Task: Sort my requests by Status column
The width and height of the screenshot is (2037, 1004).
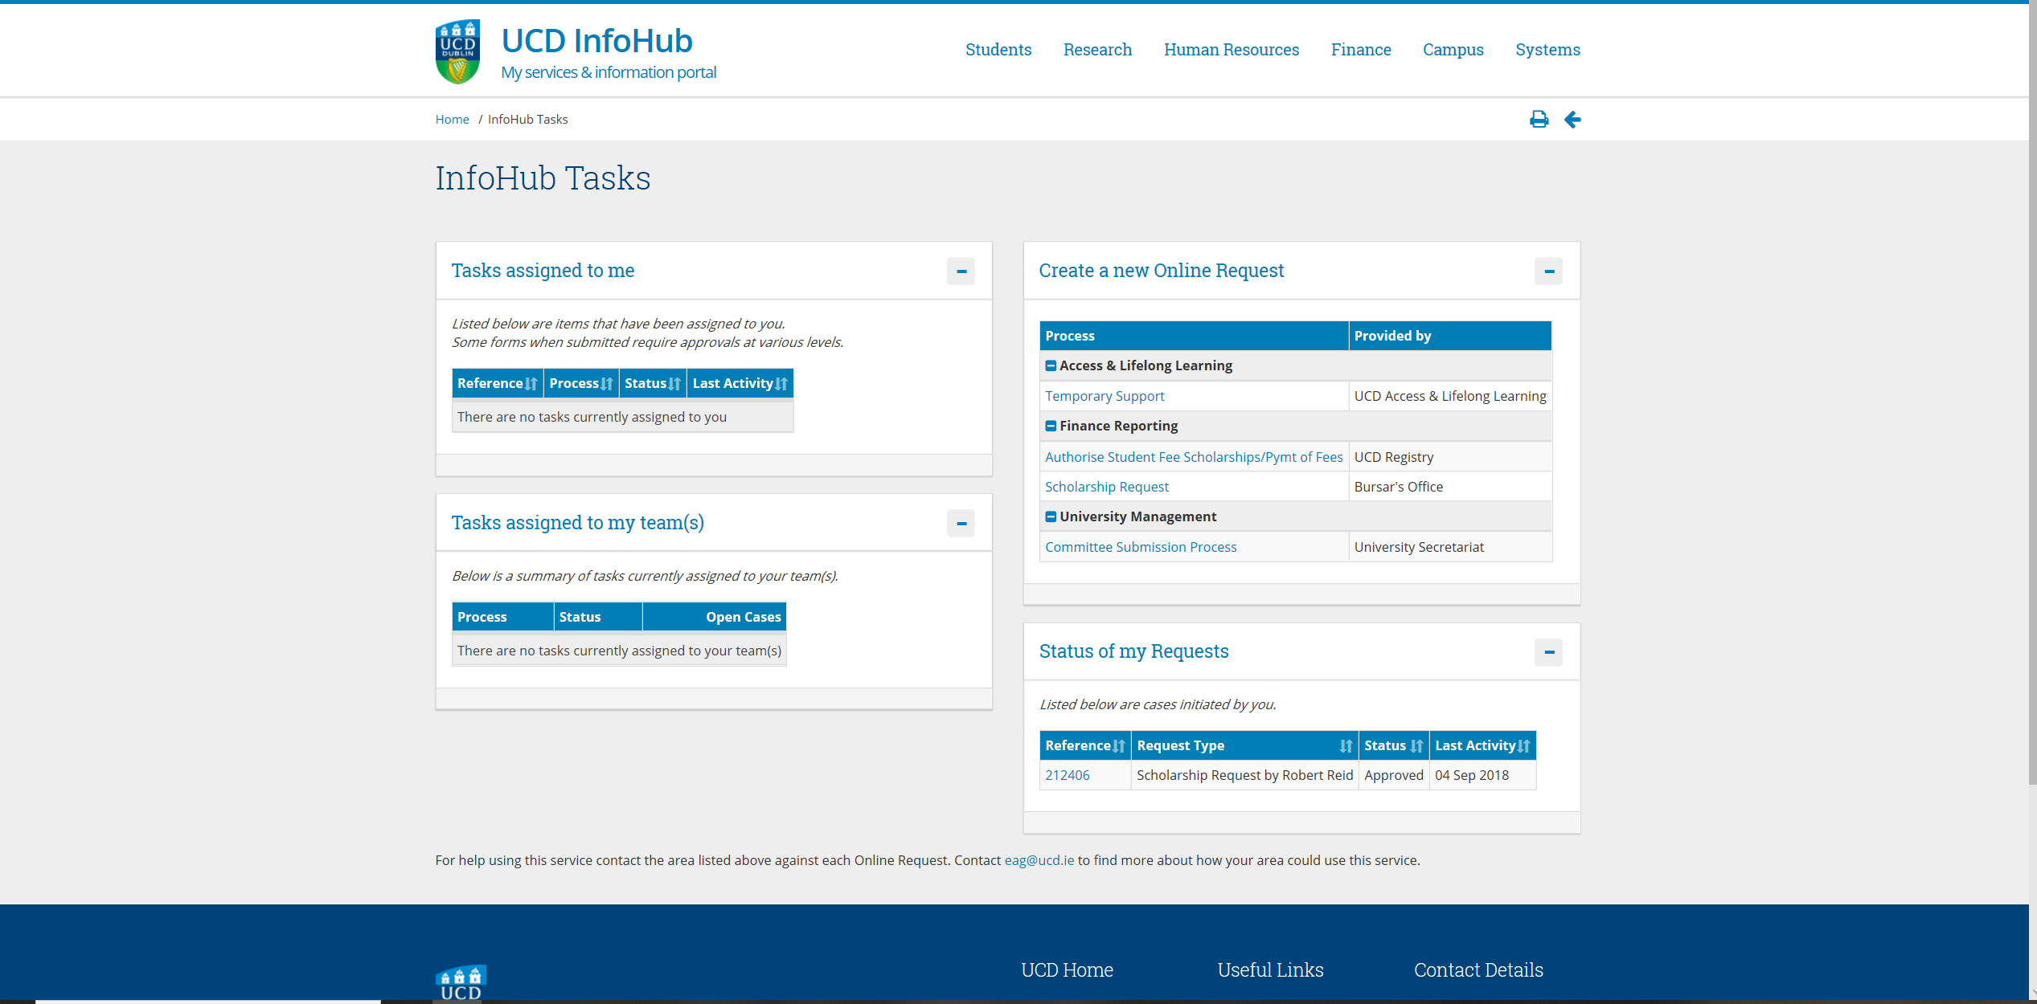Action: coord(1394,745)
